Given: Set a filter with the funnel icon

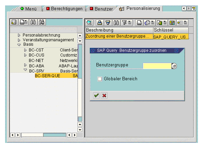Looking at the screenshot, I should [x=124, y=23].
